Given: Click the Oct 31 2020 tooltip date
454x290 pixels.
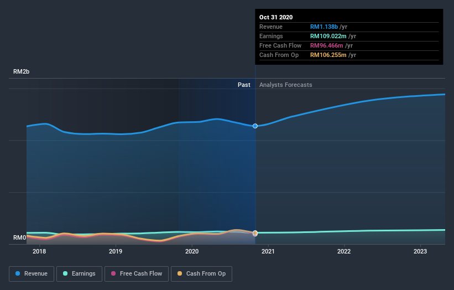Looking at the screenshot, I should 276,17.
